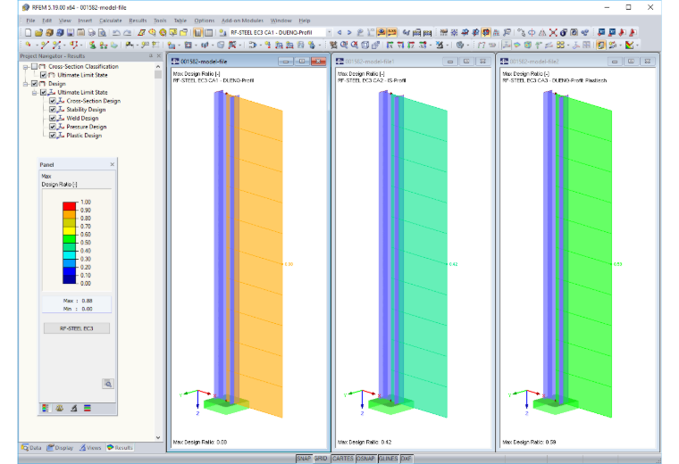The image size is (679, 464).
Task: Uncheck Ultimate Limit State under Design
Action: (x=43, y=93)
